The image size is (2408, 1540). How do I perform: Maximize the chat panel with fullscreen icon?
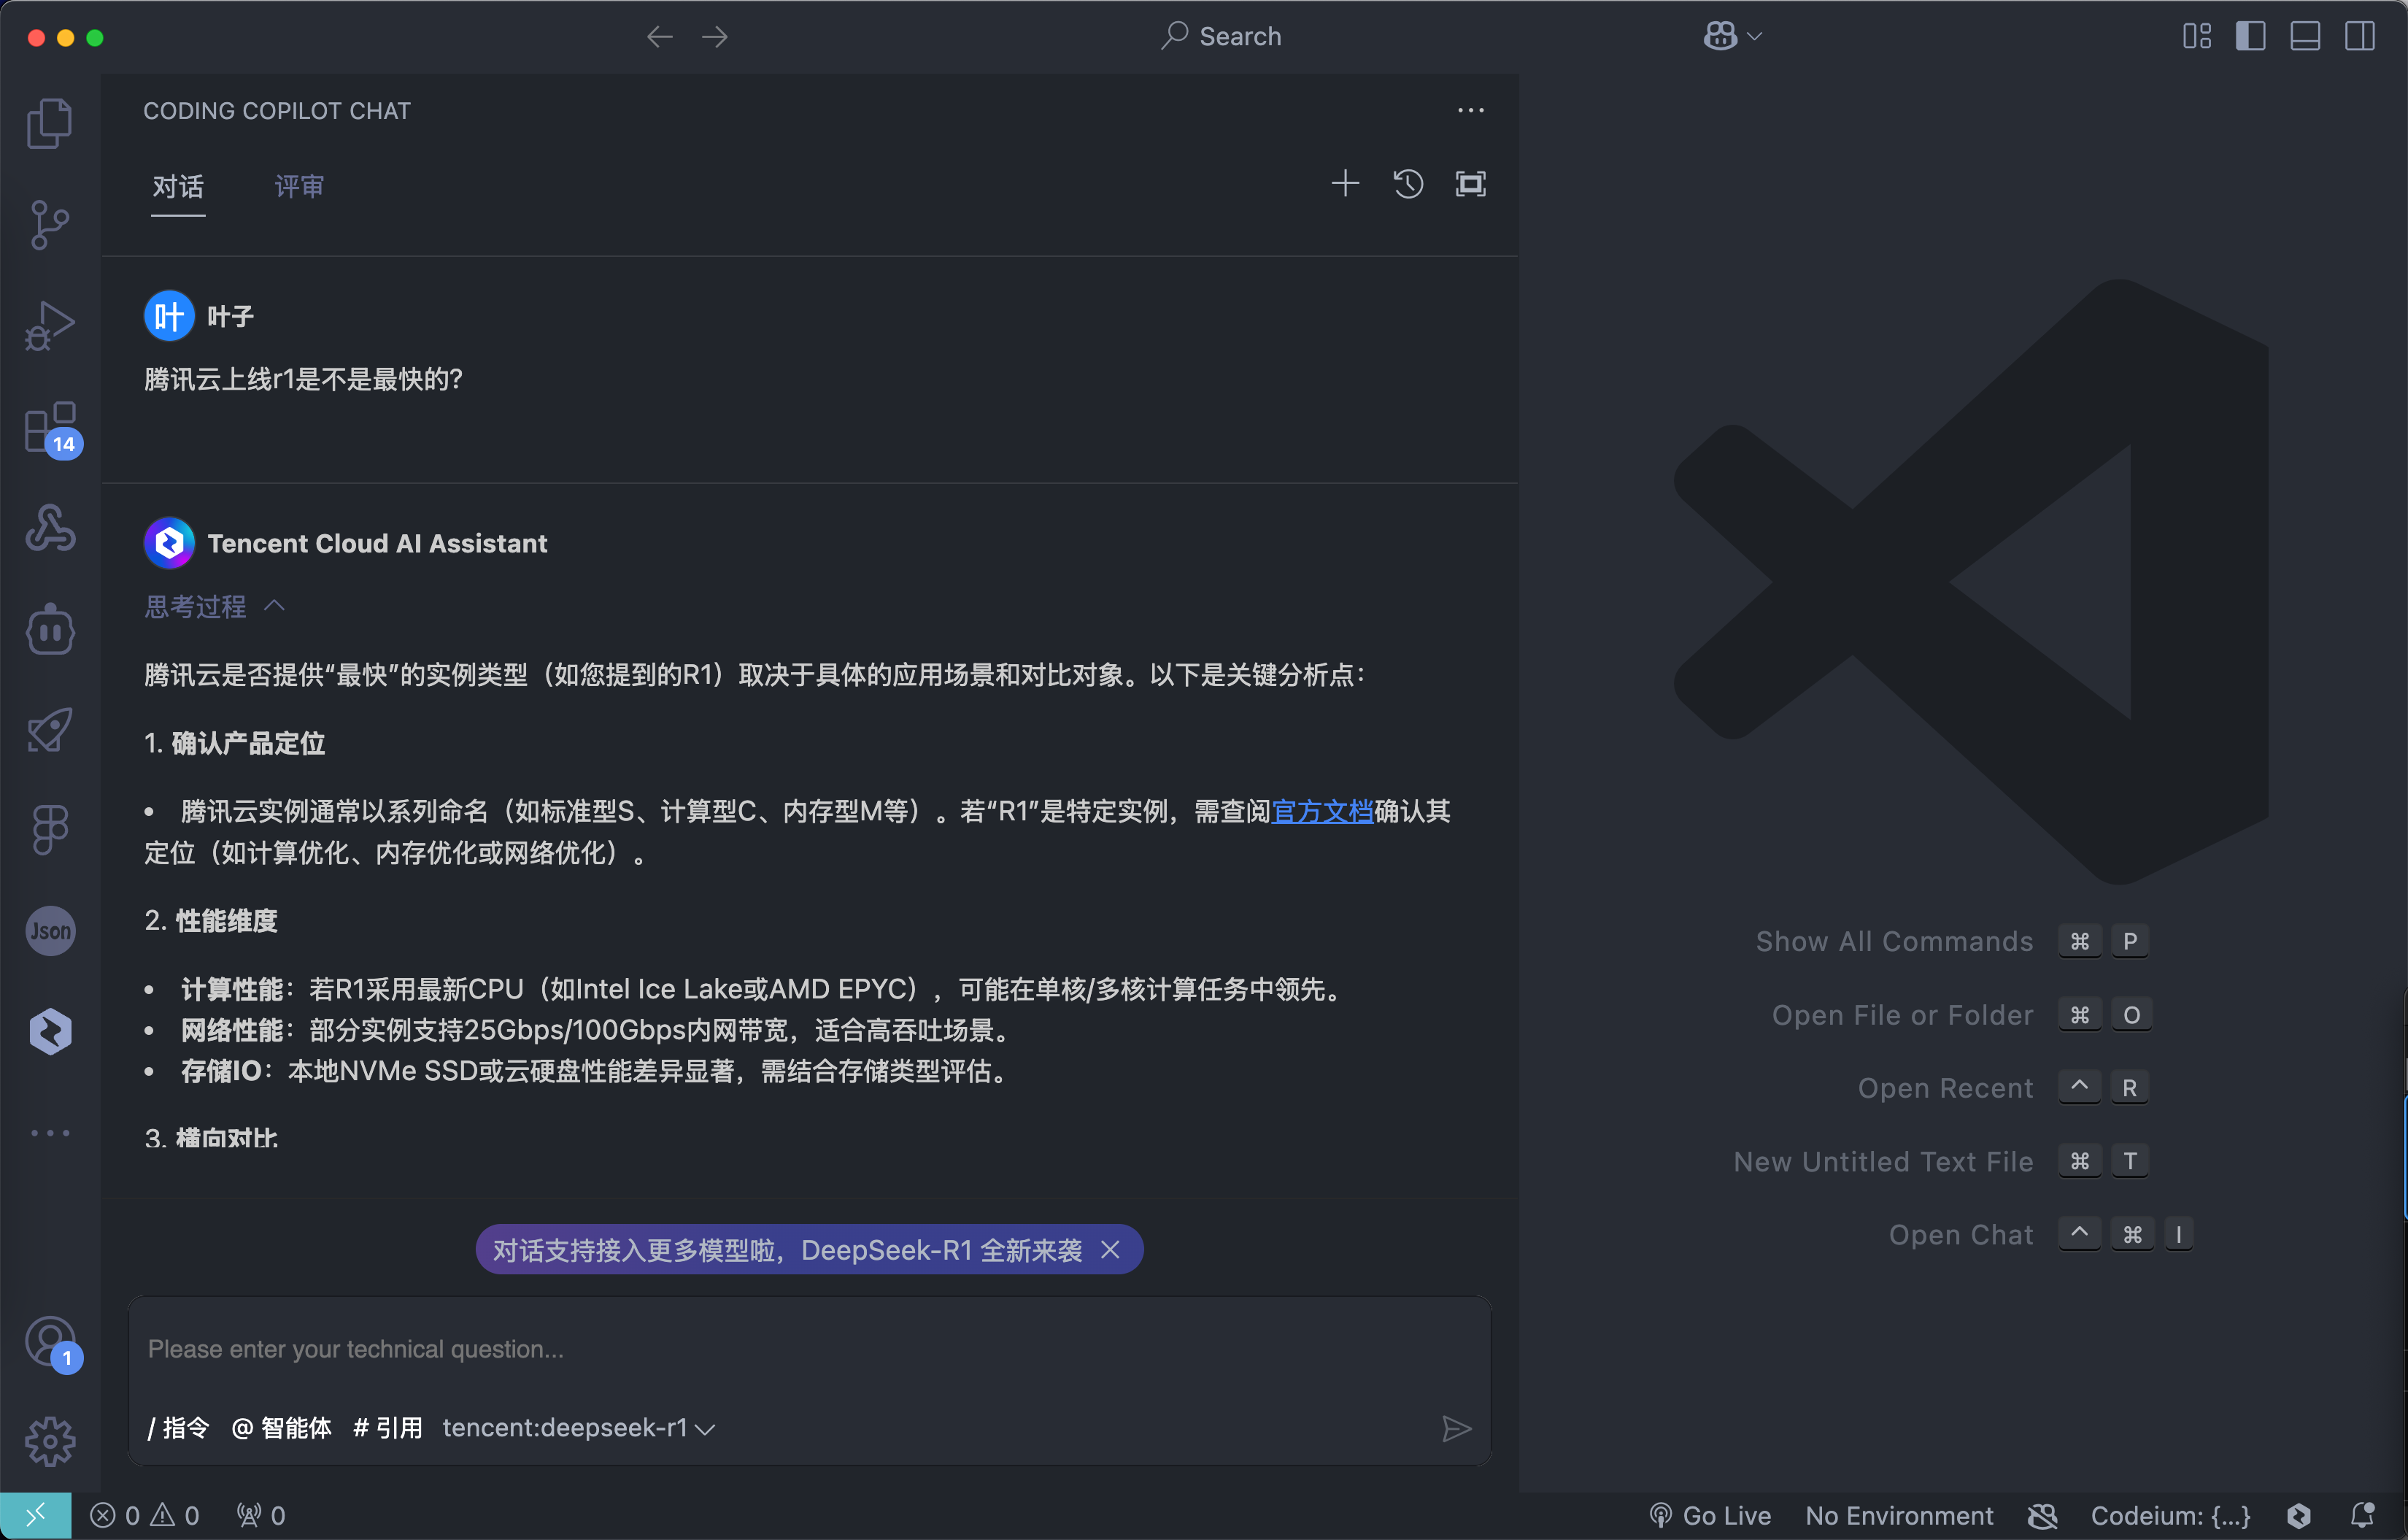(1470, 183)
